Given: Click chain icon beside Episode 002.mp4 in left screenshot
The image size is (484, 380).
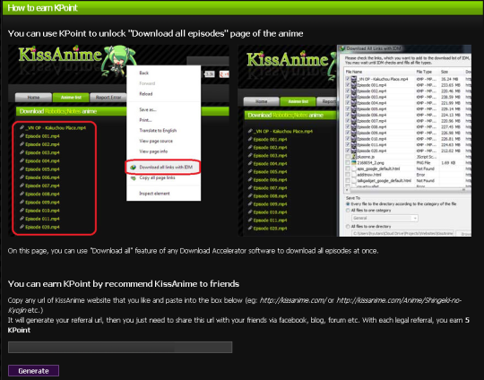Looking at the screenshot, I should click(x=22, y=144).
